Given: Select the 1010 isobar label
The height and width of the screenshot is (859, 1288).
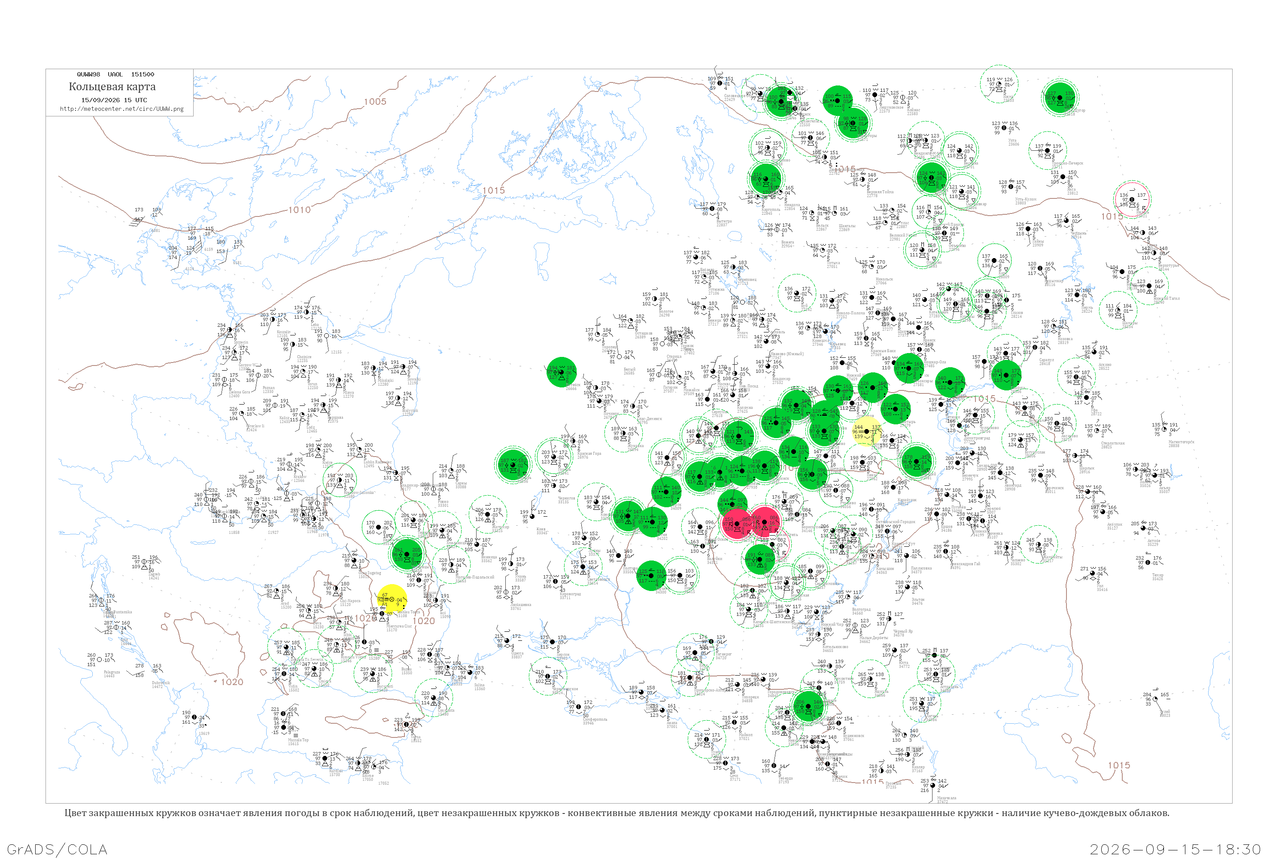Looking at the screenshot, I should click(x=300, y=210).
